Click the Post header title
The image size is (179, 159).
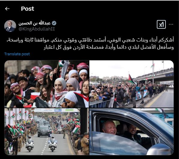(28, 9)
